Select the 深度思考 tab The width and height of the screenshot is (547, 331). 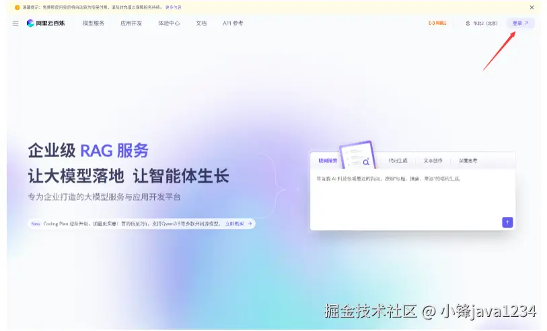click(468, 161)
